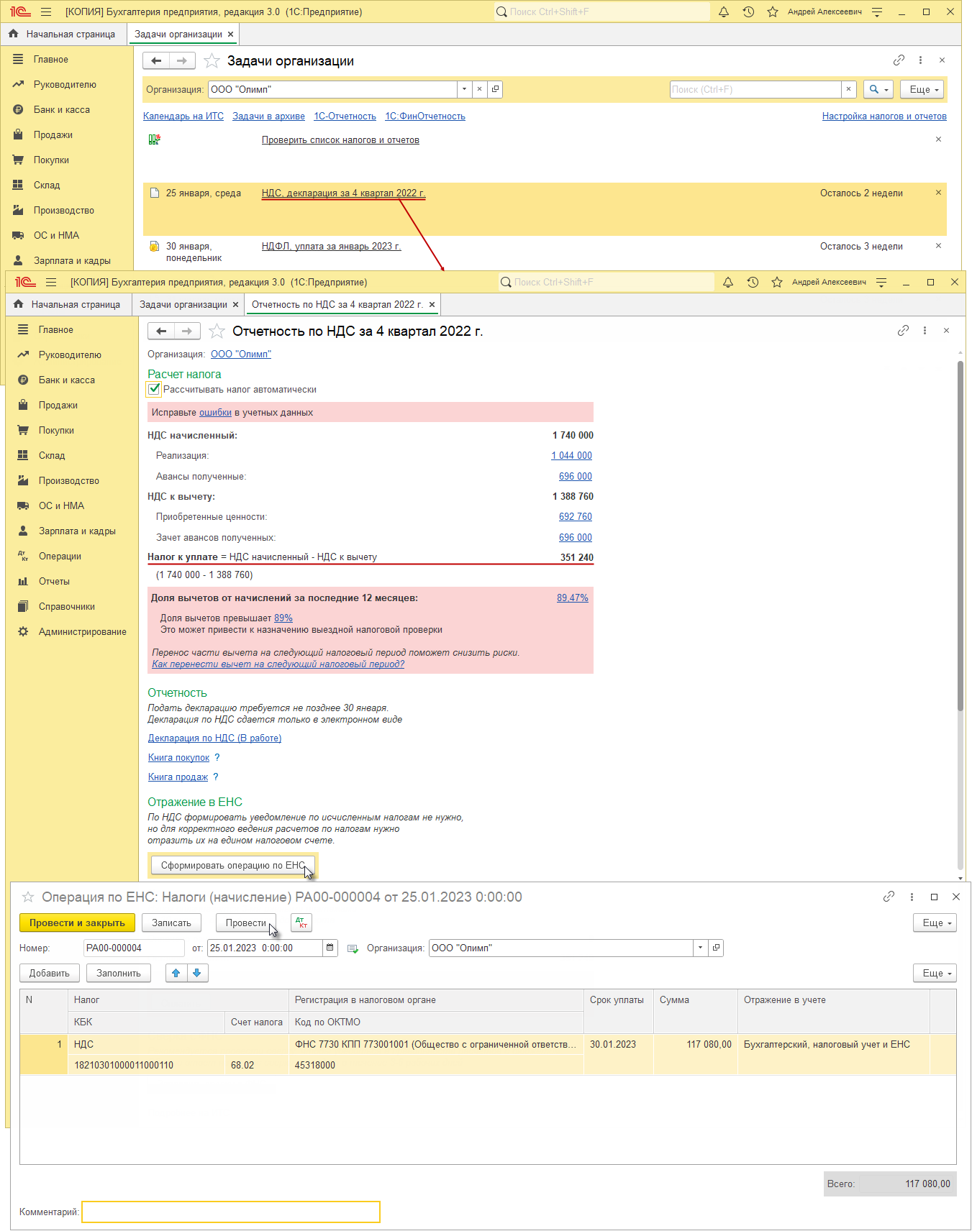Go back in Задачи организации toolbar
The height and width of the screenshot is (1231, 972).
pos(156,61)
